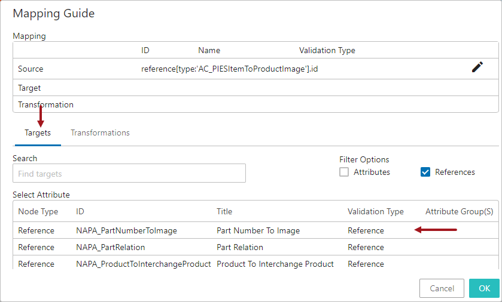This screenshot has height=302, width=502.
Task: Select the NAPA_PartNumberToImage reference row
Action: (255, 230)
